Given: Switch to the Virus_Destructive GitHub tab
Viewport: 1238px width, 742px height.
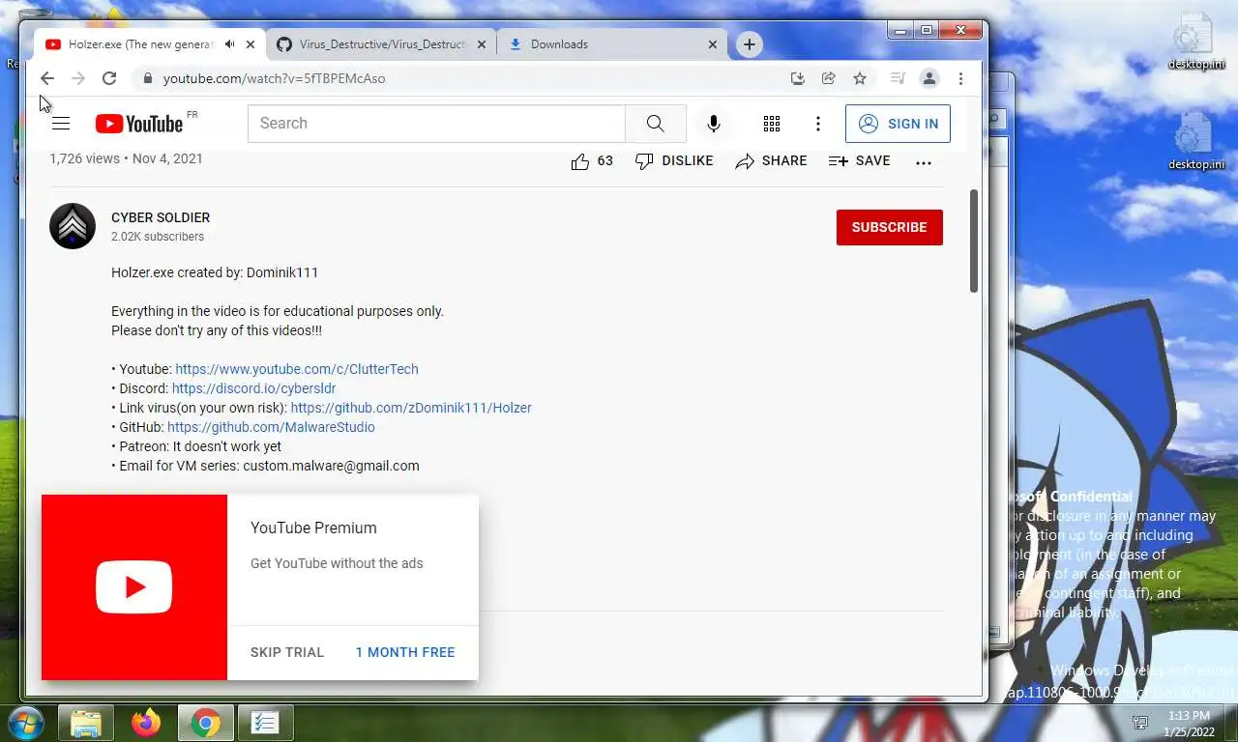Looking at the screenshot, I should [382, 44].
